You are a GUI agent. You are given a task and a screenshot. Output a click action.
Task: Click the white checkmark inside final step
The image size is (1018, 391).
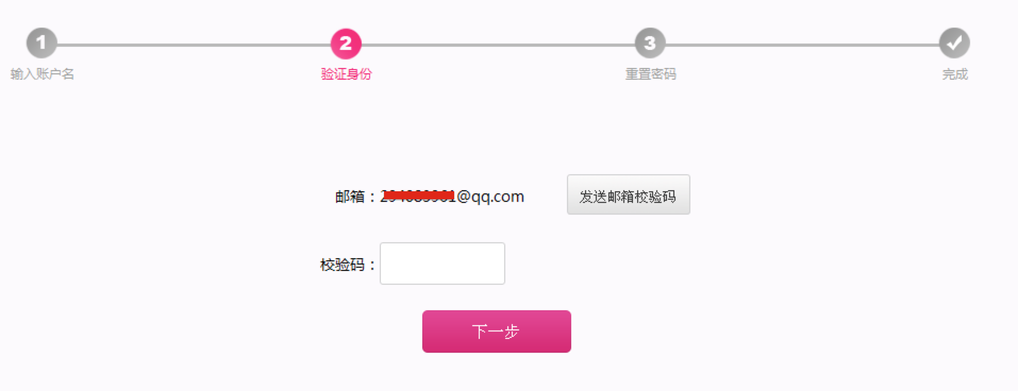(954, 42)
